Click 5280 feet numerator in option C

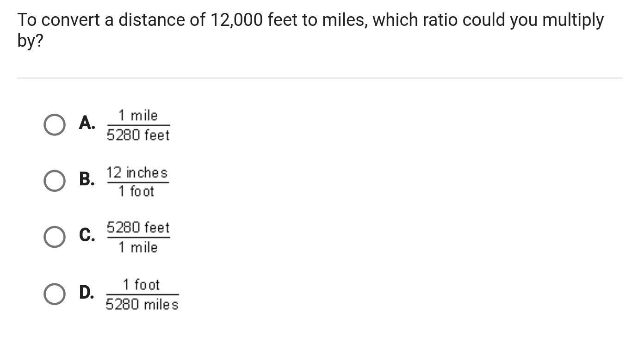(138, 227)
